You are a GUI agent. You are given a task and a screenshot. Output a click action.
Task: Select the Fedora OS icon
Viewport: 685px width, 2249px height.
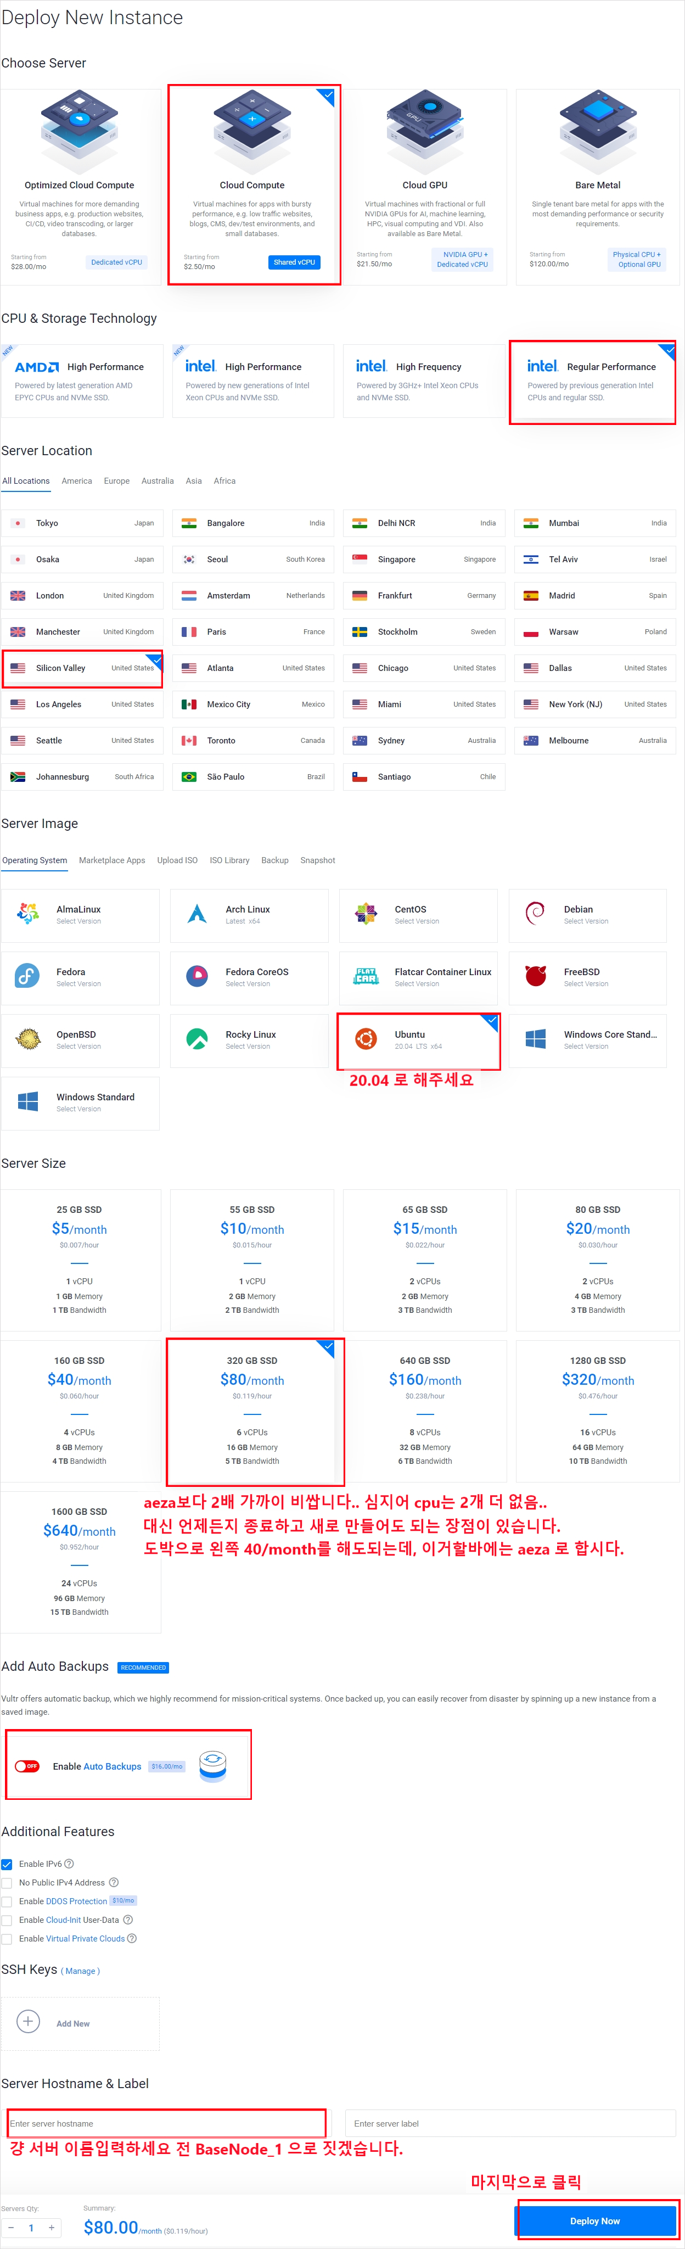[28, 976]
